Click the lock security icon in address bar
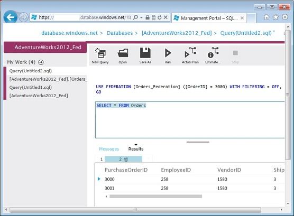This screenshot has width=294, height=216. 148,17
